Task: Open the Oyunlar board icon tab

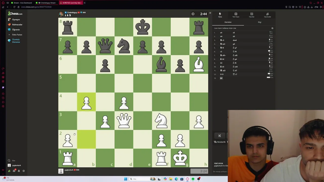Action: [x=252, y=15]
